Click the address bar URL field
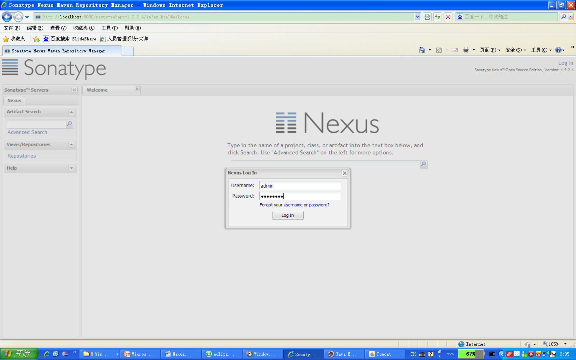 (224, 17)
